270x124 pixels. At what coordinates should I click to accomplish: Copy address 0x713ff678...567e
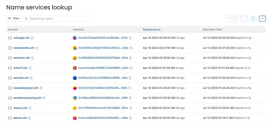click(x=131, y=108)
